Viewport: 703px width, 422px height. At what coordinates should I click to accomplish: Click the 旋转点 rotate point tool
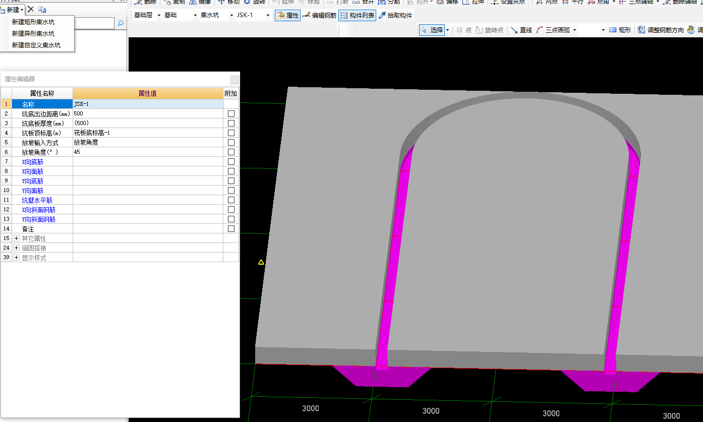click(x=489, y=30)
